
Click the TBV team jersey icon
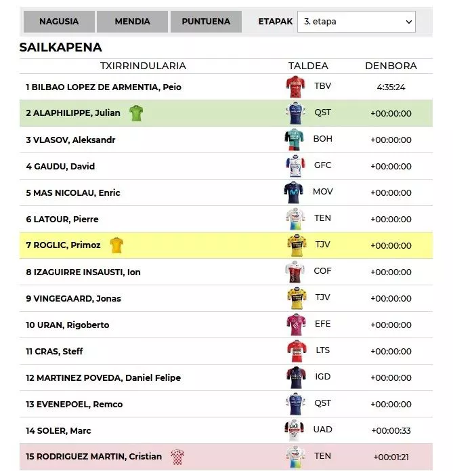pyautogui.click(x=296, y=87)
